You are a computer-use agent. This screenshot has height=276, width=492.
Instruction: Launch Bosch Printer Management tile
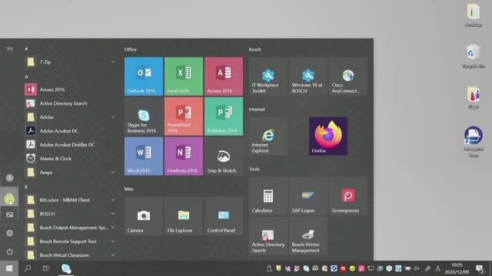point(308,236)
